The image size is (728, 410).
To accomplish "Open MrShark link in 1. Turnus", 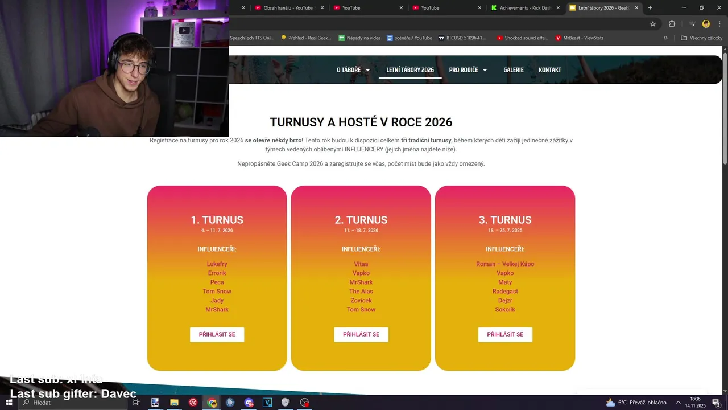I will (217, 310).
